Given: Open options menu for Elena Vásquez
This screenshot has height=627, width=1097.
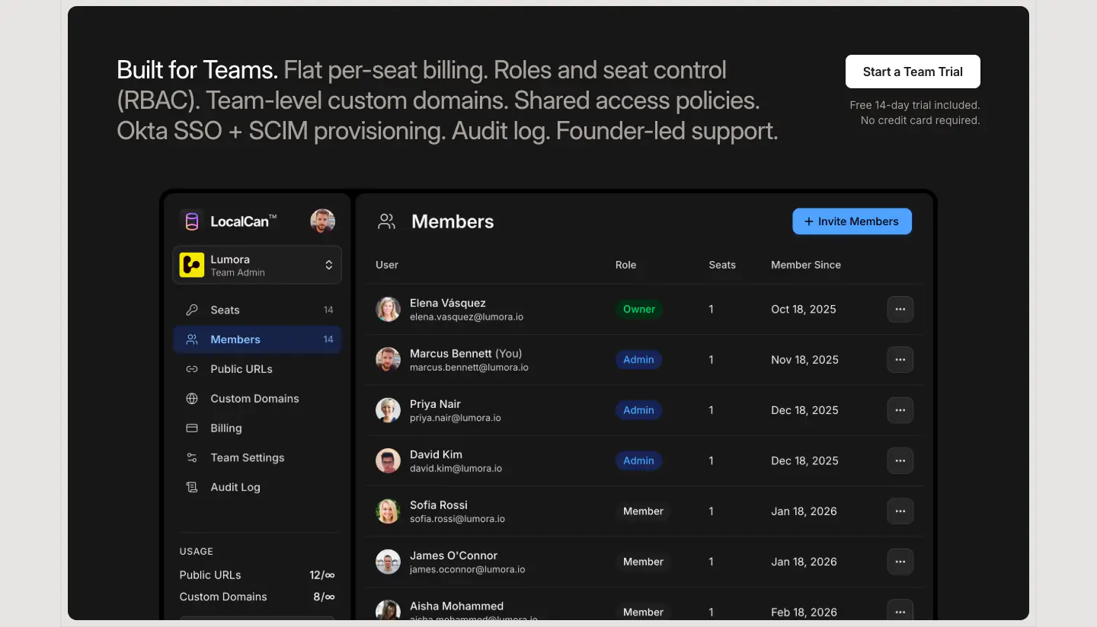Looking at the screenshot, I should tap(900, 310).
